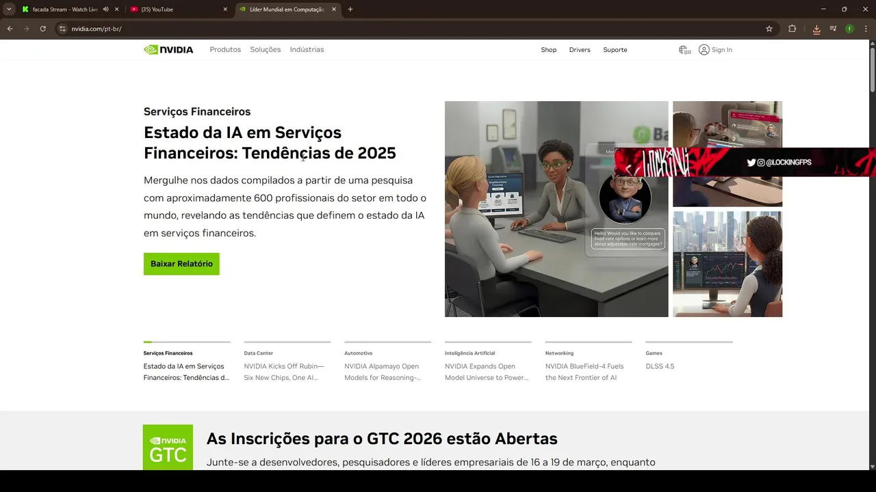Close the Líder Mundial em Computação tab
The image size is (876, 492).
[333, 10]
